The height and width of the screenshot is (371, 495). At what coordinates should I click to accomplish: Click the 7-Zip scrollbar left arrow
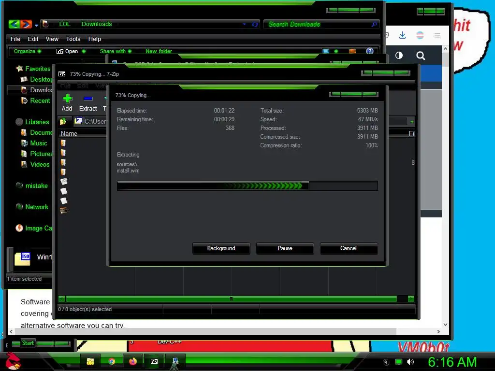coord(61,299)
